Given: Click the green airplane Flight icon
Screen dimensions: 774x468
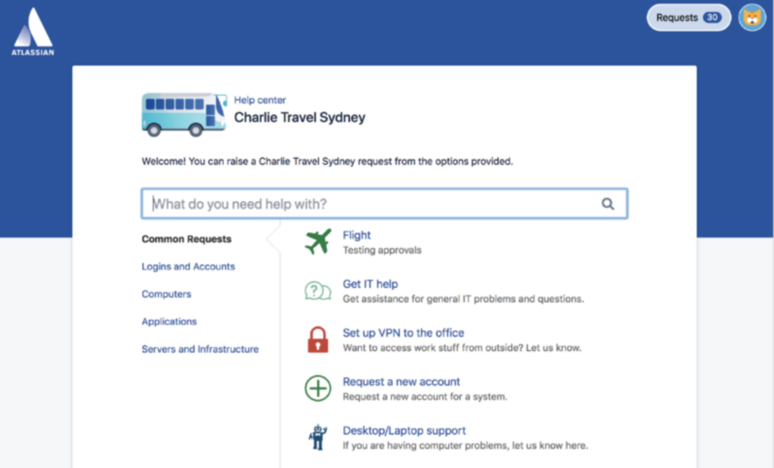Looking at the screenshot, I should click(x=318, y=241).
